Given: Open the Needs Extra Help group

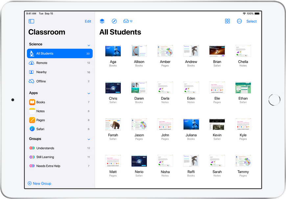Looking at the screenshot, I should pyautogui.click(x=48, y=166).
